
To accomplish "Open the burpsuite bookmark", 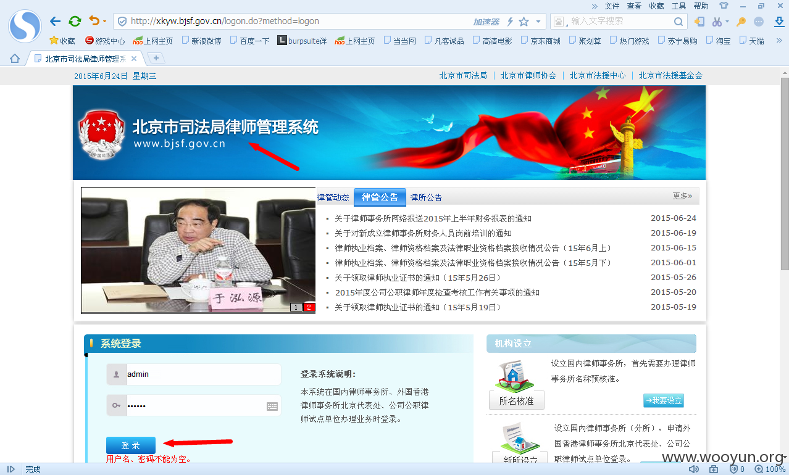I will pos(302,41).
